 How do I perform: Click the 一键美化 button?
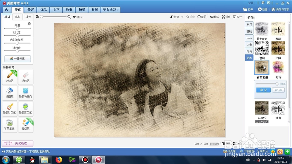(18, 58)
